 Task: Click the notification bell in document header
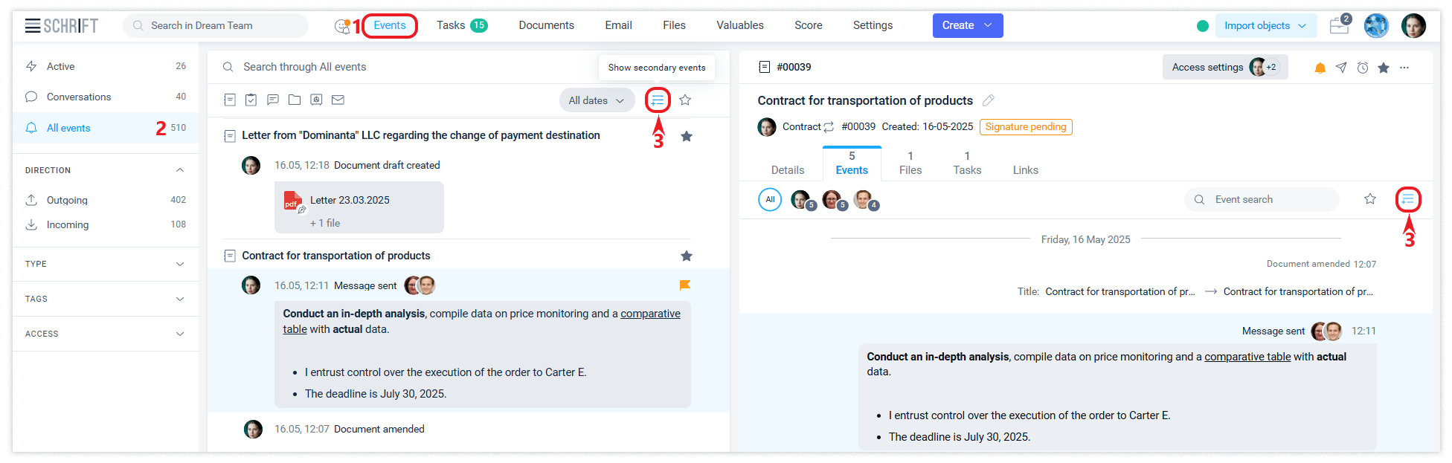pyautogui.click(x=1320, y=68)
